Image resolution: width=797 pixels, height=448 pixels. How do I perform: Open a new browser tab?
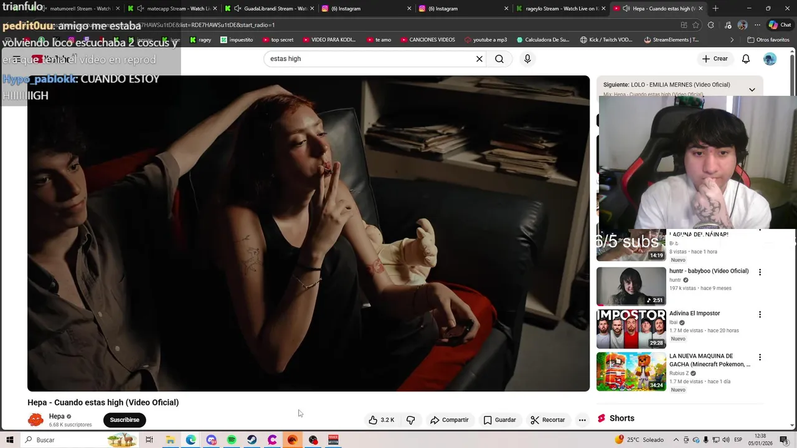pos(715,9)
